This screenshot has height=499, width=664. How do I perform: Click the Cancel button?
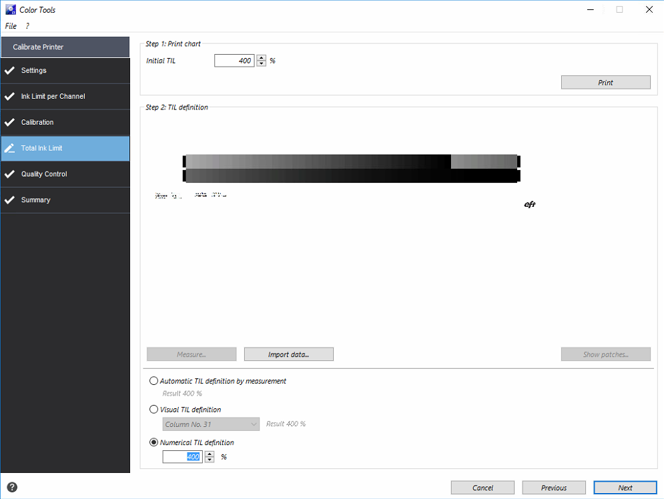point(482,488)
